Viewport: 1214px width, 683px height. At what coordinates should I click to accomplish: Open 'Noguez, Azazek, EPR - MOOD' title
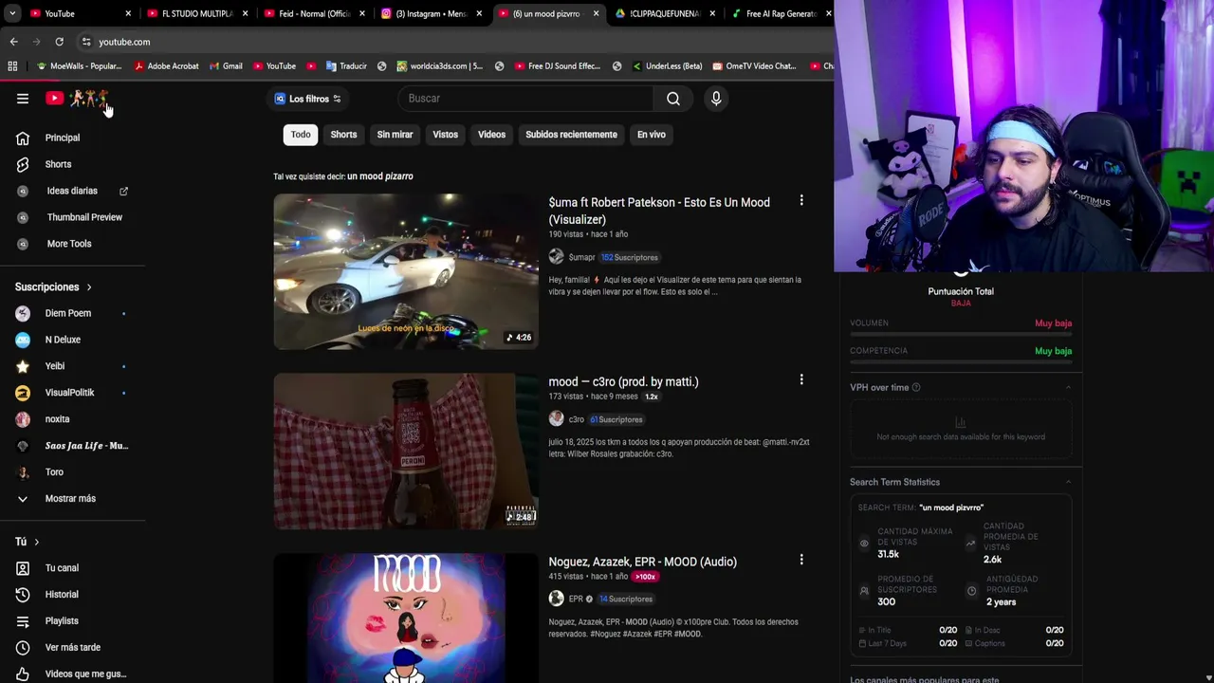642,562
